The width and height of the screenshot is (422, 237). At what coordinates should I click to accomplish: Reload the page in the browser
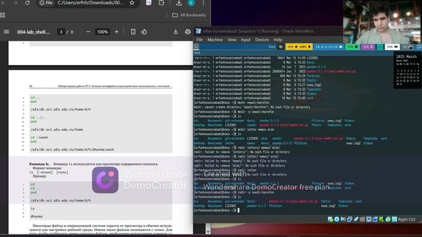[x=27, y=3]
